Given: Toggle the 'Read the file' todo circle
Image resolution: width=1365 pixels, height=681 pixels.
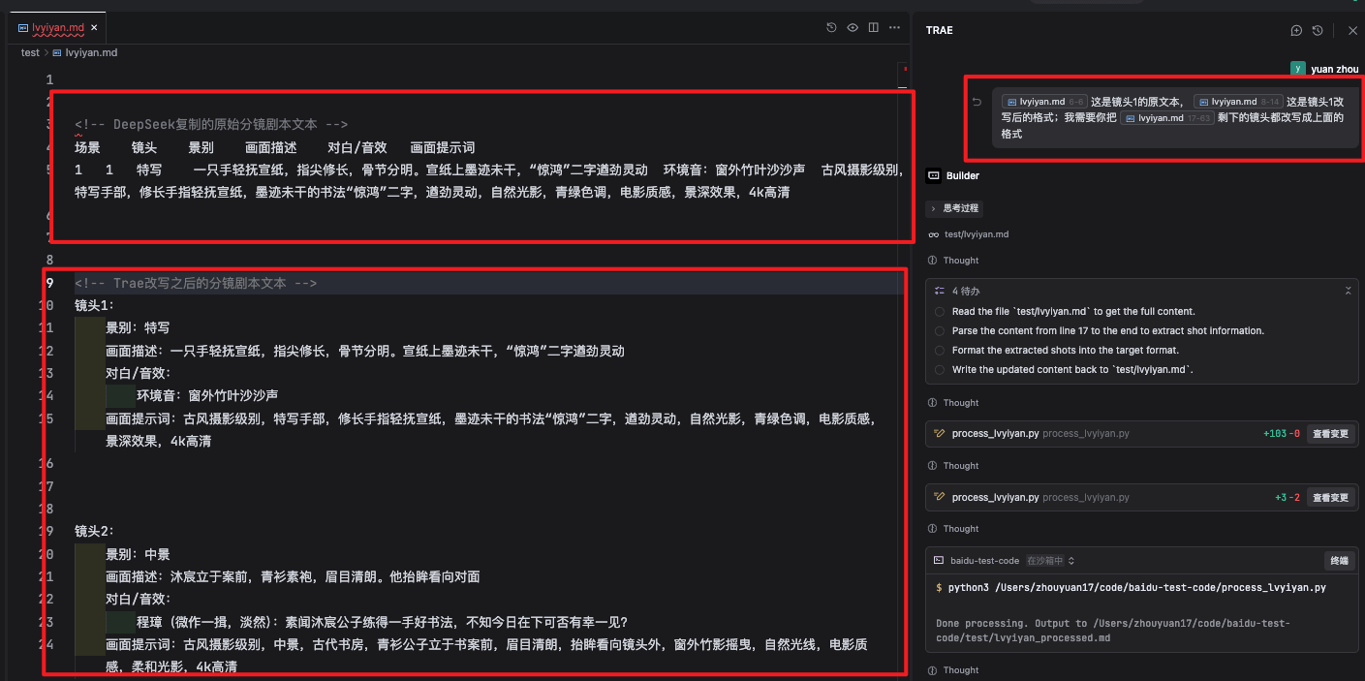Looking at the screenshot, I should tap(940, 312).
